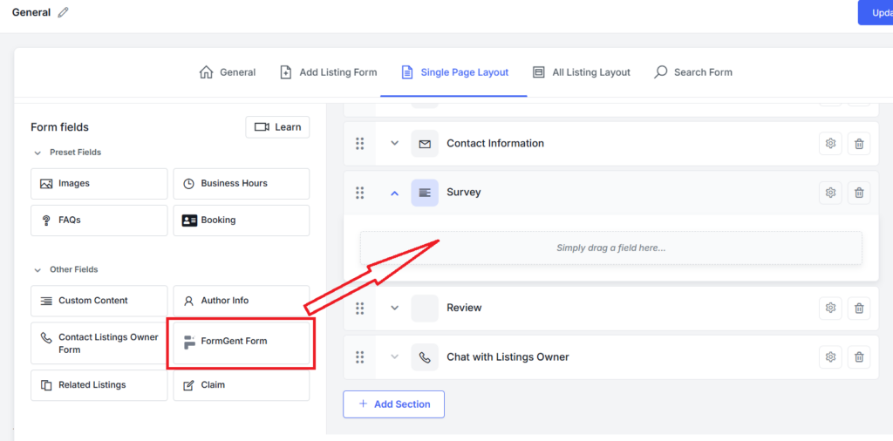Screen dimensions: 893x441
Task: Click drag handle of the Survey section
Action: coord(359,193)
